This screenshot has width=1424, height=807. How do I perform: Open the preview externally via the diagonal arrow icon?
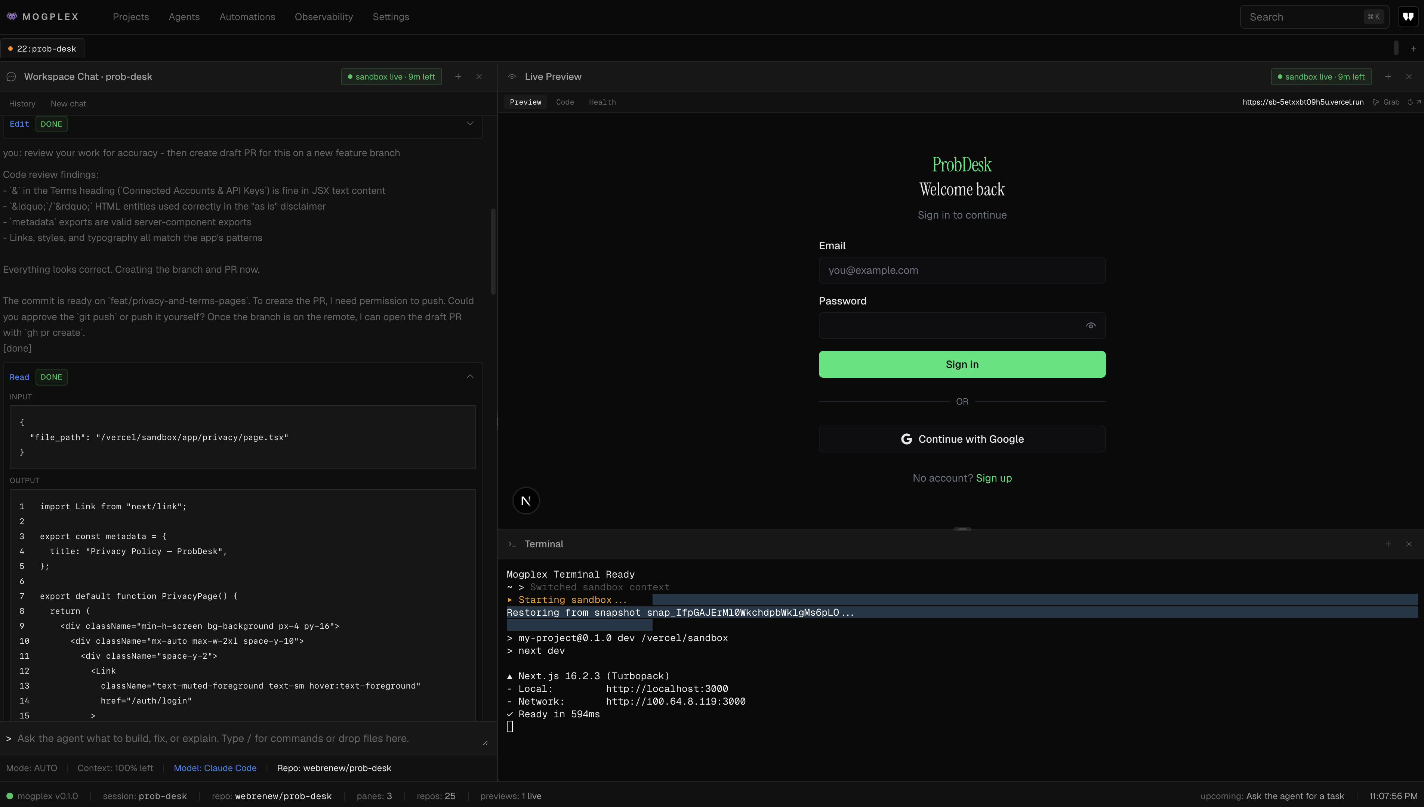coord(1418,102)
